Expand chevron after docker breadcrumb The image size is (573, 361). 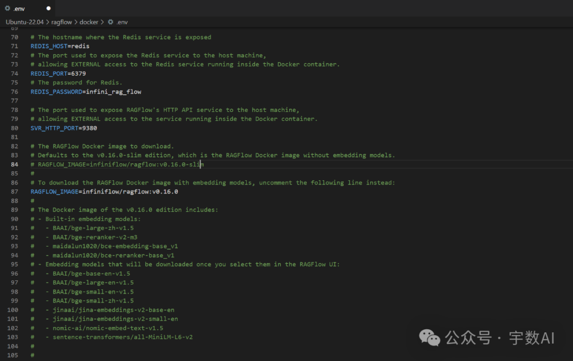(x=102, y=22)
